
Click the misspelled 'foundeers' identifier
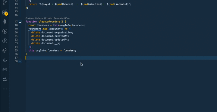click(x=35, y=29)
